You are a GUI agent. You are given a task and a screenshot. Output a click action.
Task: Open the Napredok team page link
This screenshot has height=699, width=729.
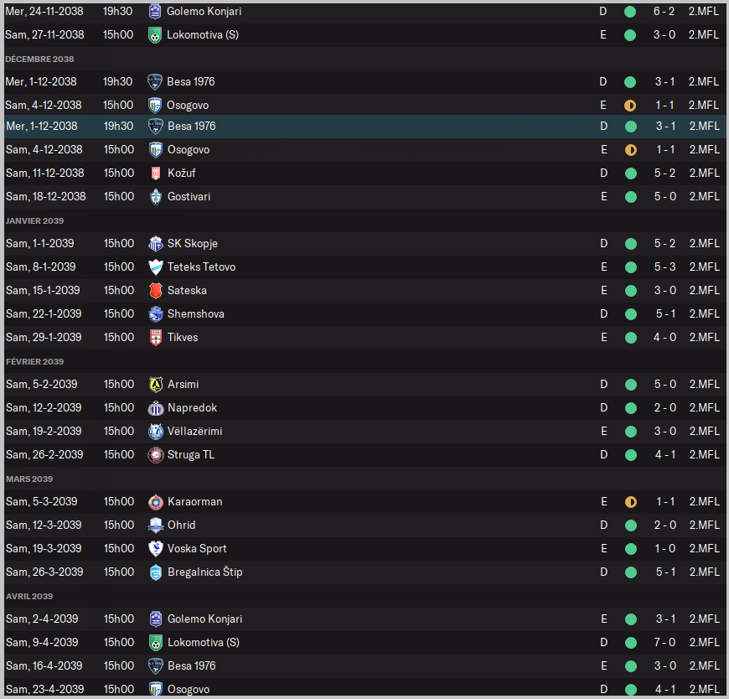point(192,408)
